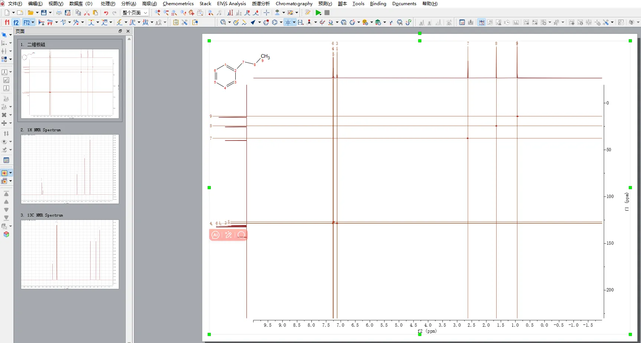Click the Crosshair cursor tool icon

tap(266, 13)
